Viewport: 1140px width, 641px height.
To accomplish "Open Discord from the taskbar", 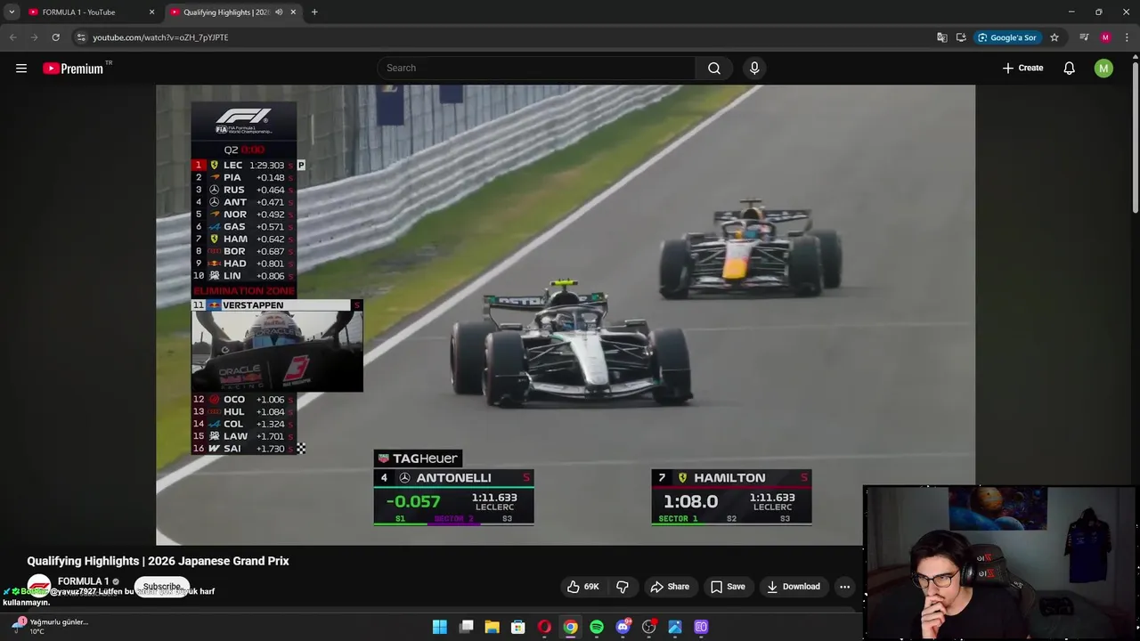I will [623, 627].
